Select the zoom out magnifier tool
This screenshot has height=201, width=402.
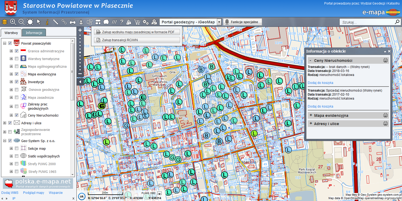[x=22, y=22]
